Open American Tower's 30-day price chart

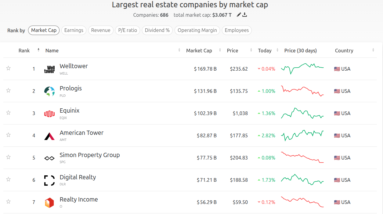[x=302, y=135]
